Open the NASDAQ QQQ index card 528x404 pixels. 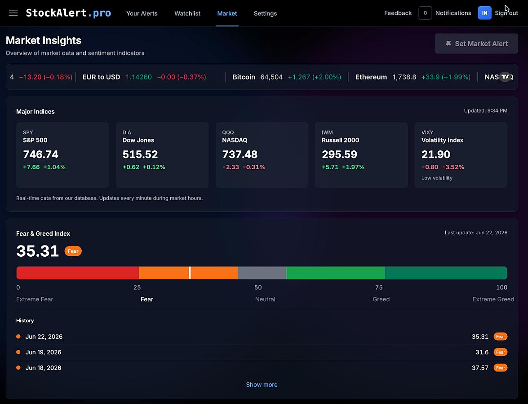pyautogui.click(x=262, y=155)
